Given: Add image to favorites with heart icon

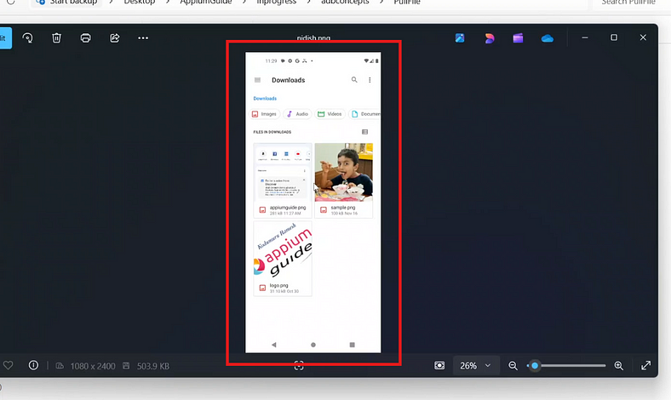Looking at the screenshot, I should (9, 365).
